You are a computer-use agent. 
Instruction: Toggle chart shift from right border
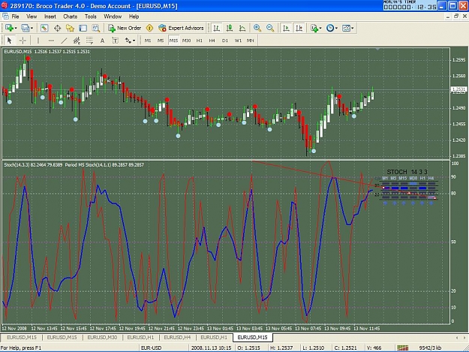click(x=299, y=28)
